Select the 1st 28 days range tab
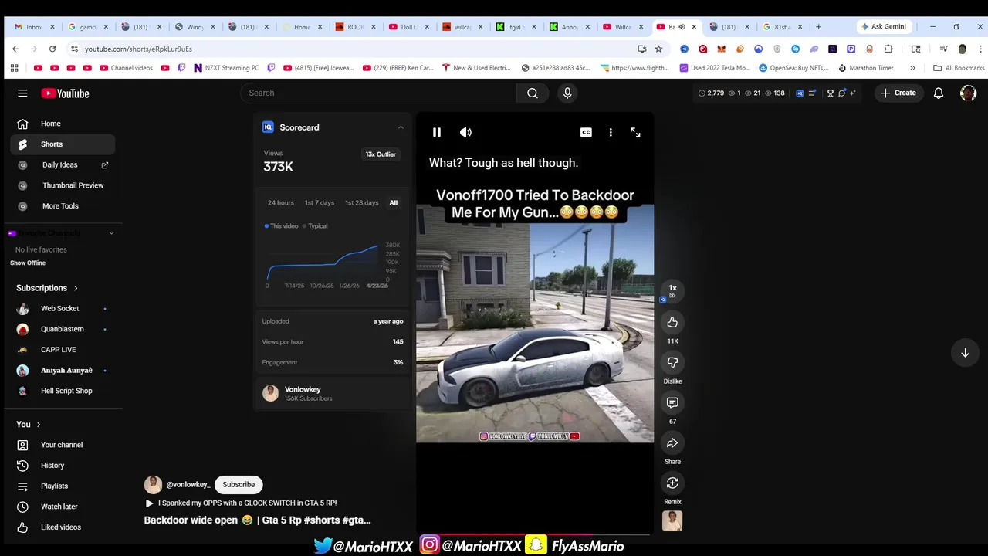Viewport: 988px width, 556px height. (362, 202)
